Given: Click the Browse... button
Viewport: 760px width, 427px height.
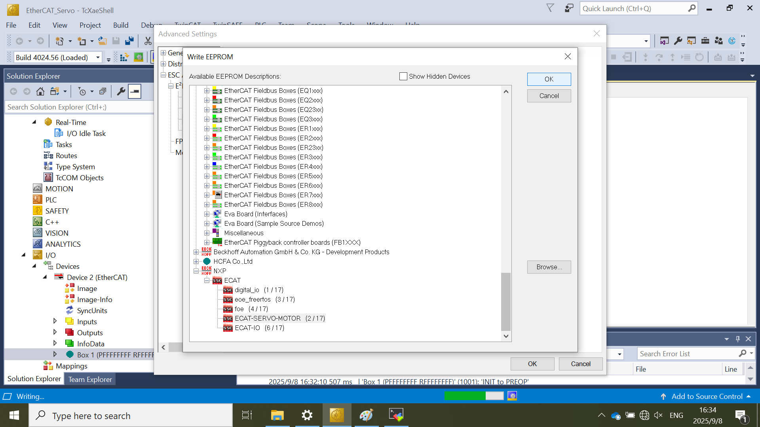Looking at the screenshot, I should point(549,267).
